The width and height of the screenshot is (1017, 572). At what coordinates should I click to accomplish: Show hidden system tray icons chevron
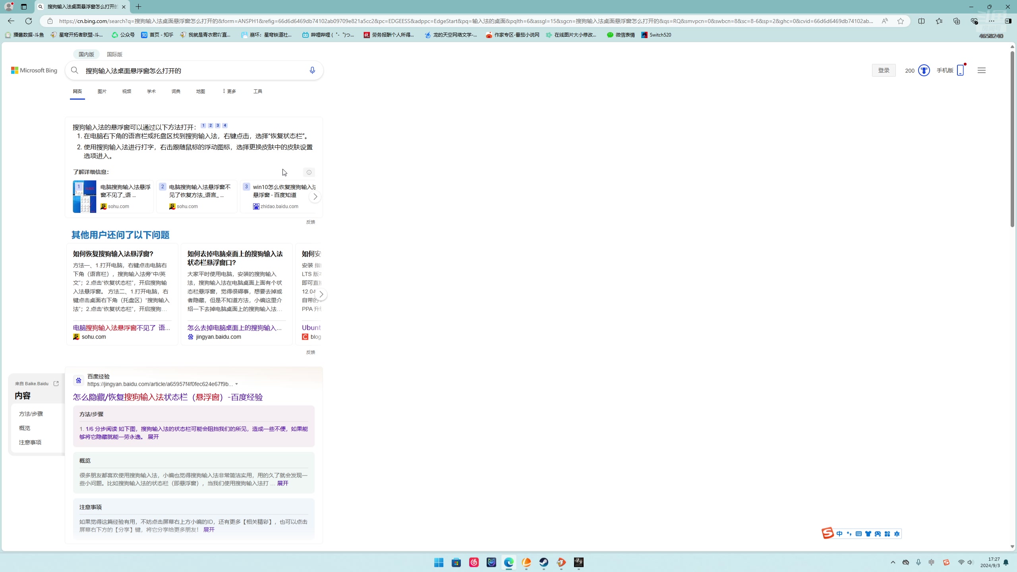point(893,562)
